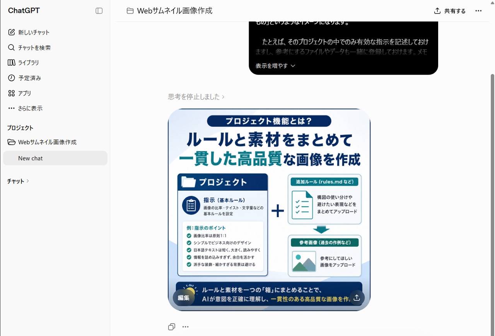Click the share icon on the generated image
Image resolution: width=495 pixels, height=336 pixels.
click(357, 298)
